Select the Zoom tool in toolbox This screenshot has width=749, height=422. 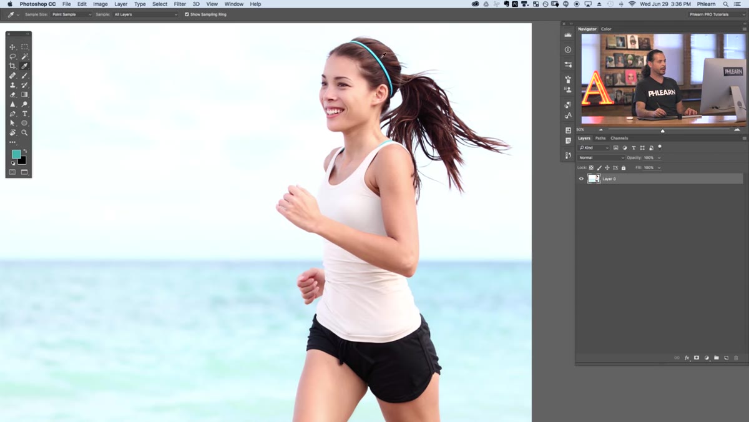24,133
